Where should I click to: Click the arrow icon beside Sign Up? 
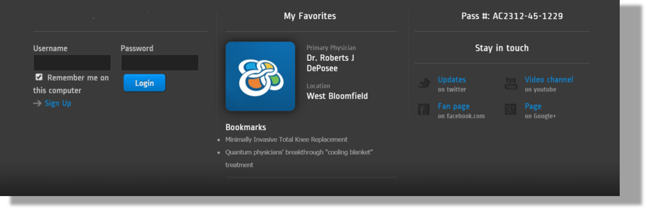[37, 103]
